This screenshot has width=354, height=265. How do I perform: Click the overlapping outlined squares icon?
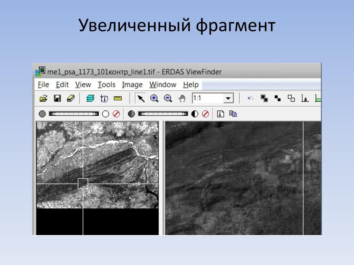(291, 98)
